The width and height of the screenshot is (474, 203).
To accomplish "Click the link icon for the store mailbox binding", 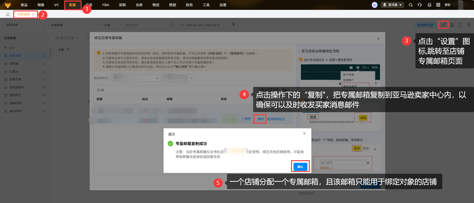I will [x=444, y=25].
